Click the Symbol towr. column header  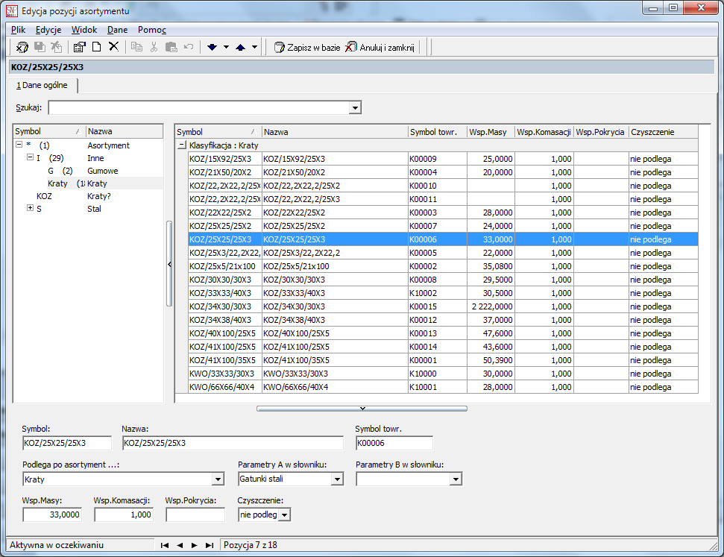pos(437,132)
